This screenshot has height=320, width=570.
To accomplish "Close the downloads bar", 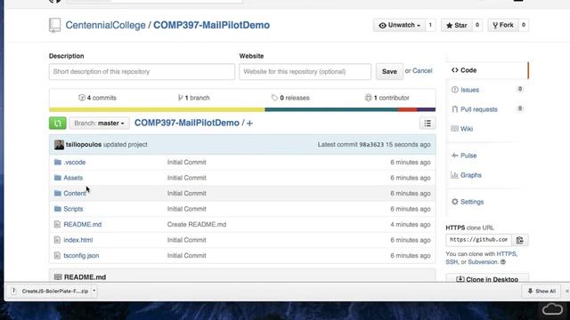I will 566,291.
